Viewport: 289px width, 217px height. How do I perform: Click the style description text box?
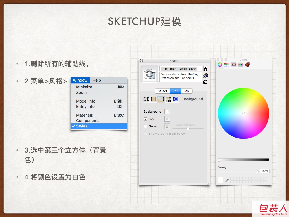pos(181,77)
